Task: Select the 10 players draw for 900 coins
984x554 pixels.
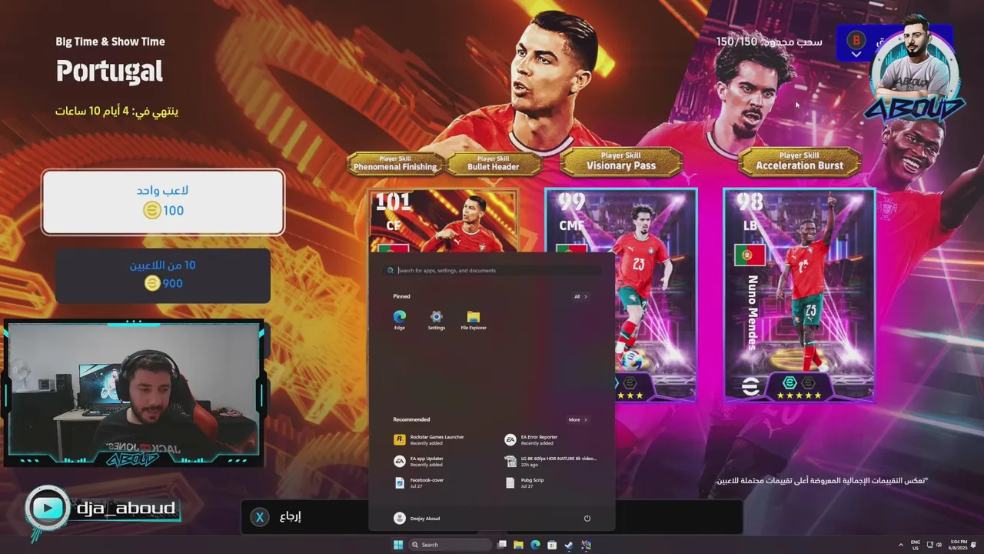Action: coord(163,275)
